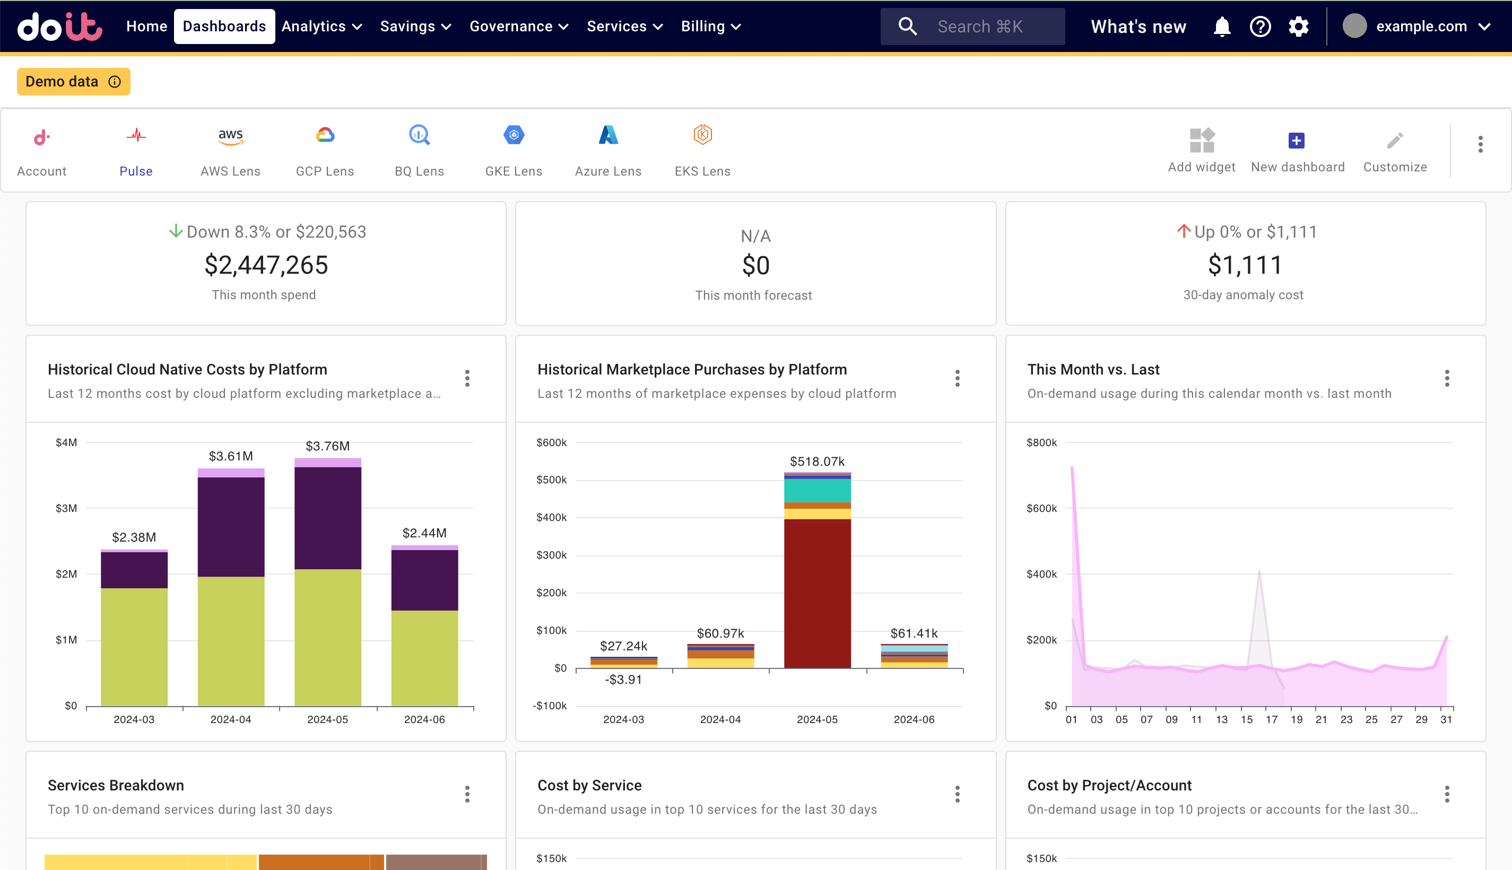Select the GKE Lens panel
Viewport: 1512px width, 870px height.
(513, 151)
